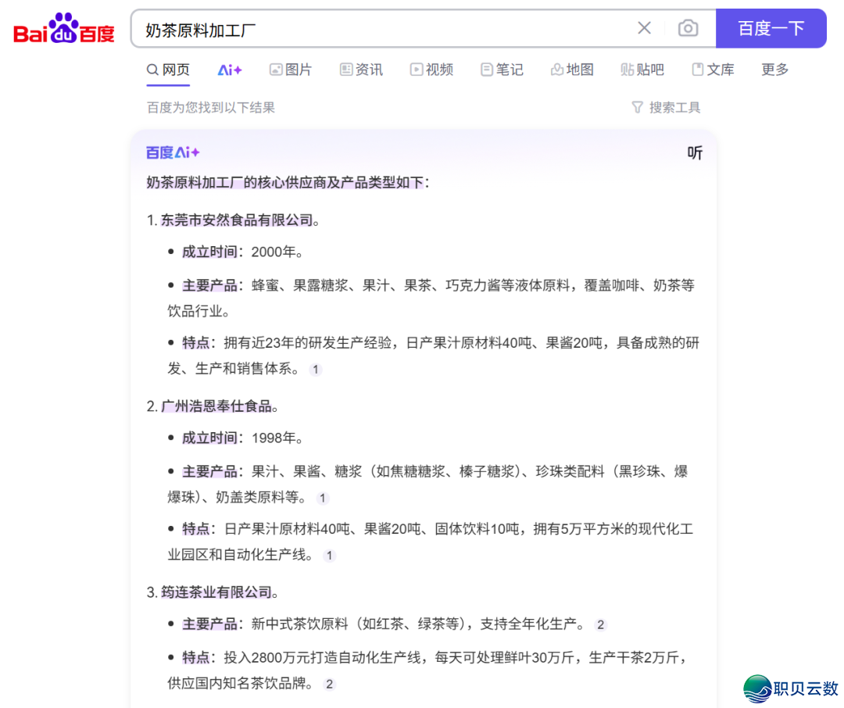The image size is (844, 708).
Task: Open the 笔记 tab
Action: click(502, 70)
